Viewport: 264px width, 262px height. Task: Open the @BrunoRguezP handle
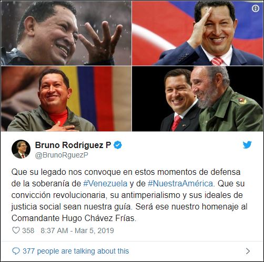tap(62, 155)
